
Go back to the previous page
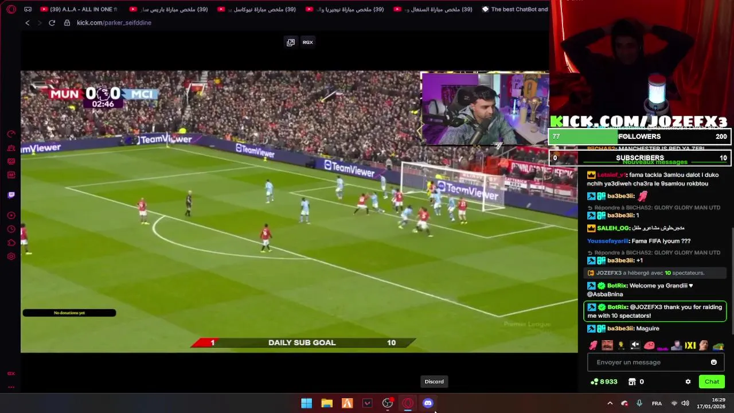pos(27,23)
